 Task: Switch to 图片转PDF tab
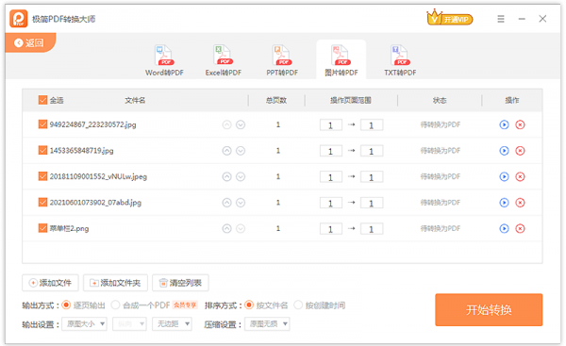pyautogui.click(x=341, y=59)
